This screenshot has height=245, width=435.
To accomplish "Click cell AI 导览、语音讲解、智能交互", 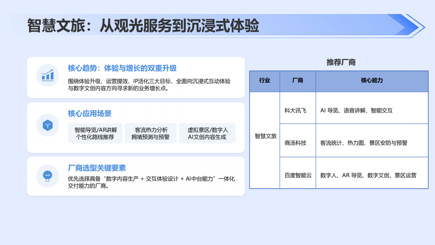I will tap(372, 108).
